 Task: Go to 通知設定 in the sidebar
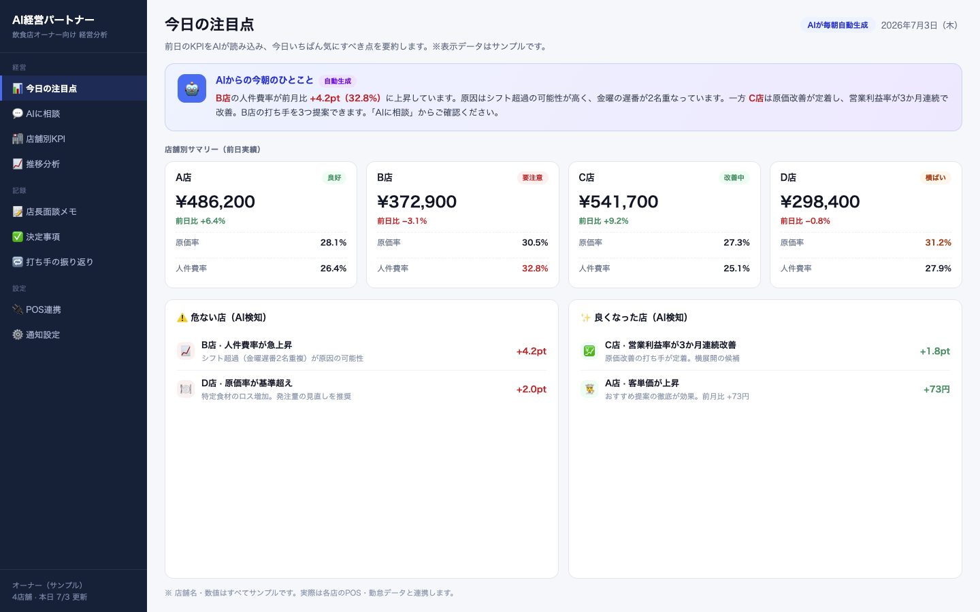point(73,335)
